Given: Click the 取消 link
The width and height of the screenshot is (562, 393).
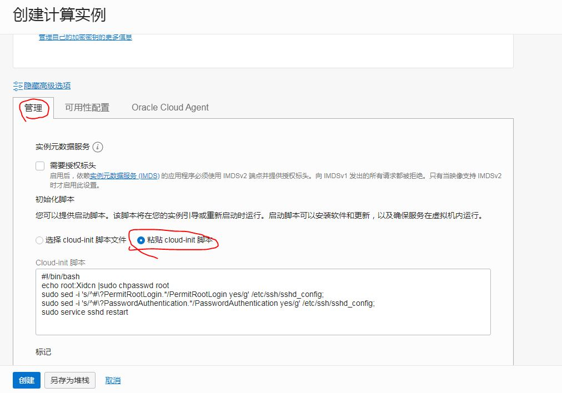Looking at the screenshot, I should click(x=112, y=380).
